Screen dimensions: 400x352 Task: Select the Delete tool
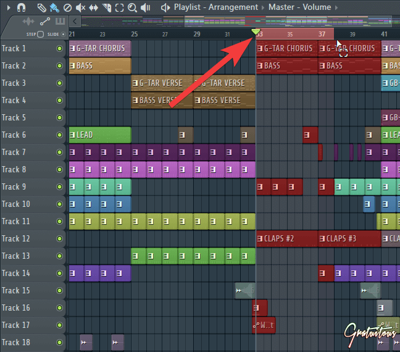[68, 8]
